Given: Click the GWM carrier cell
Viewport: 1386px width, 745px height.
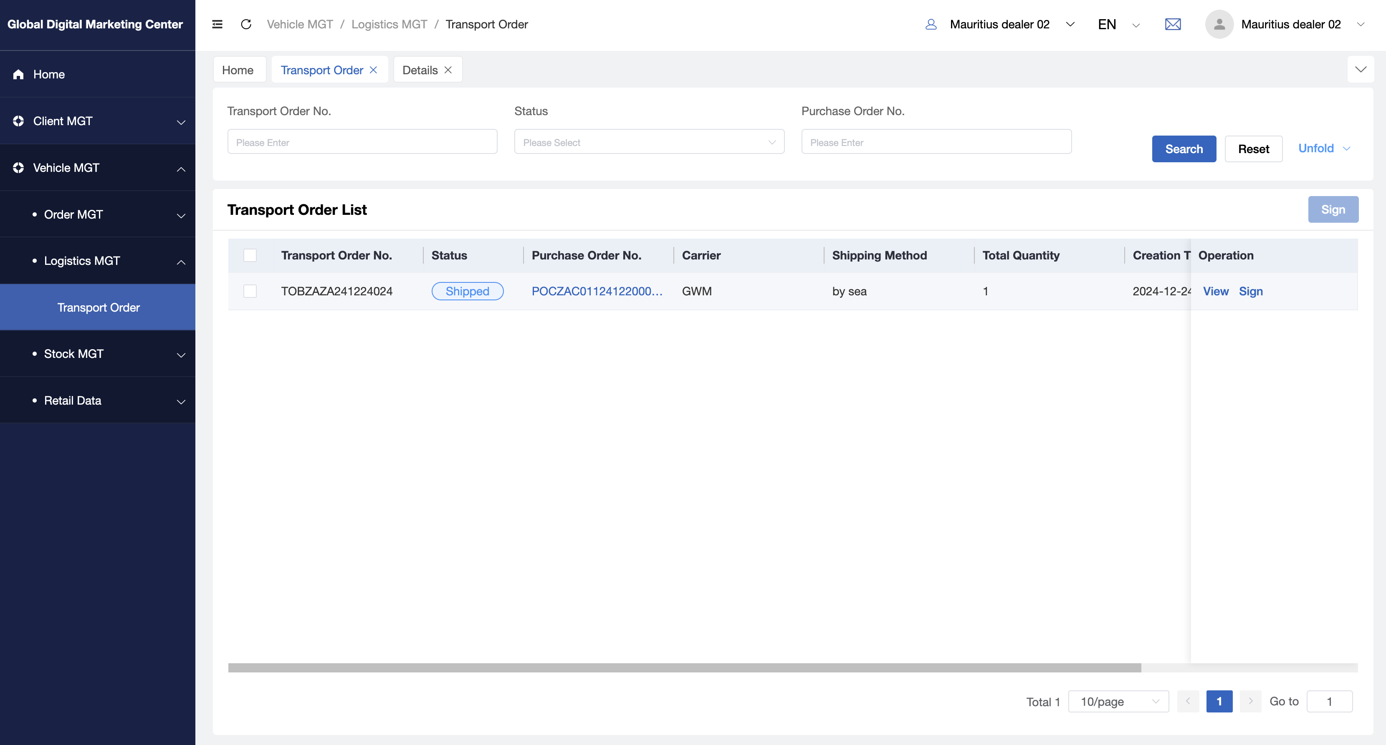Looking at the screenshot, I should pos(696,291).
